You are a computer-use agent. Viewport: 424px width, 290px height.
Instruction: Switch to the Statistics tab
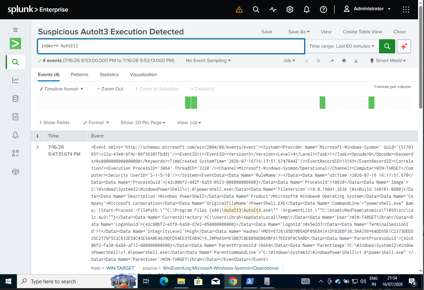[x=109, y=75]
